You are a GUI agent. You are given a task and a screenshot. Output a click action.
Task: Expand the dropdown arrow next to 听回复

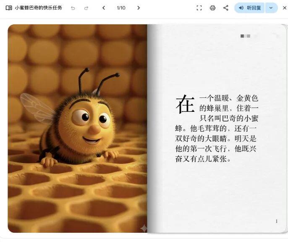271,8
